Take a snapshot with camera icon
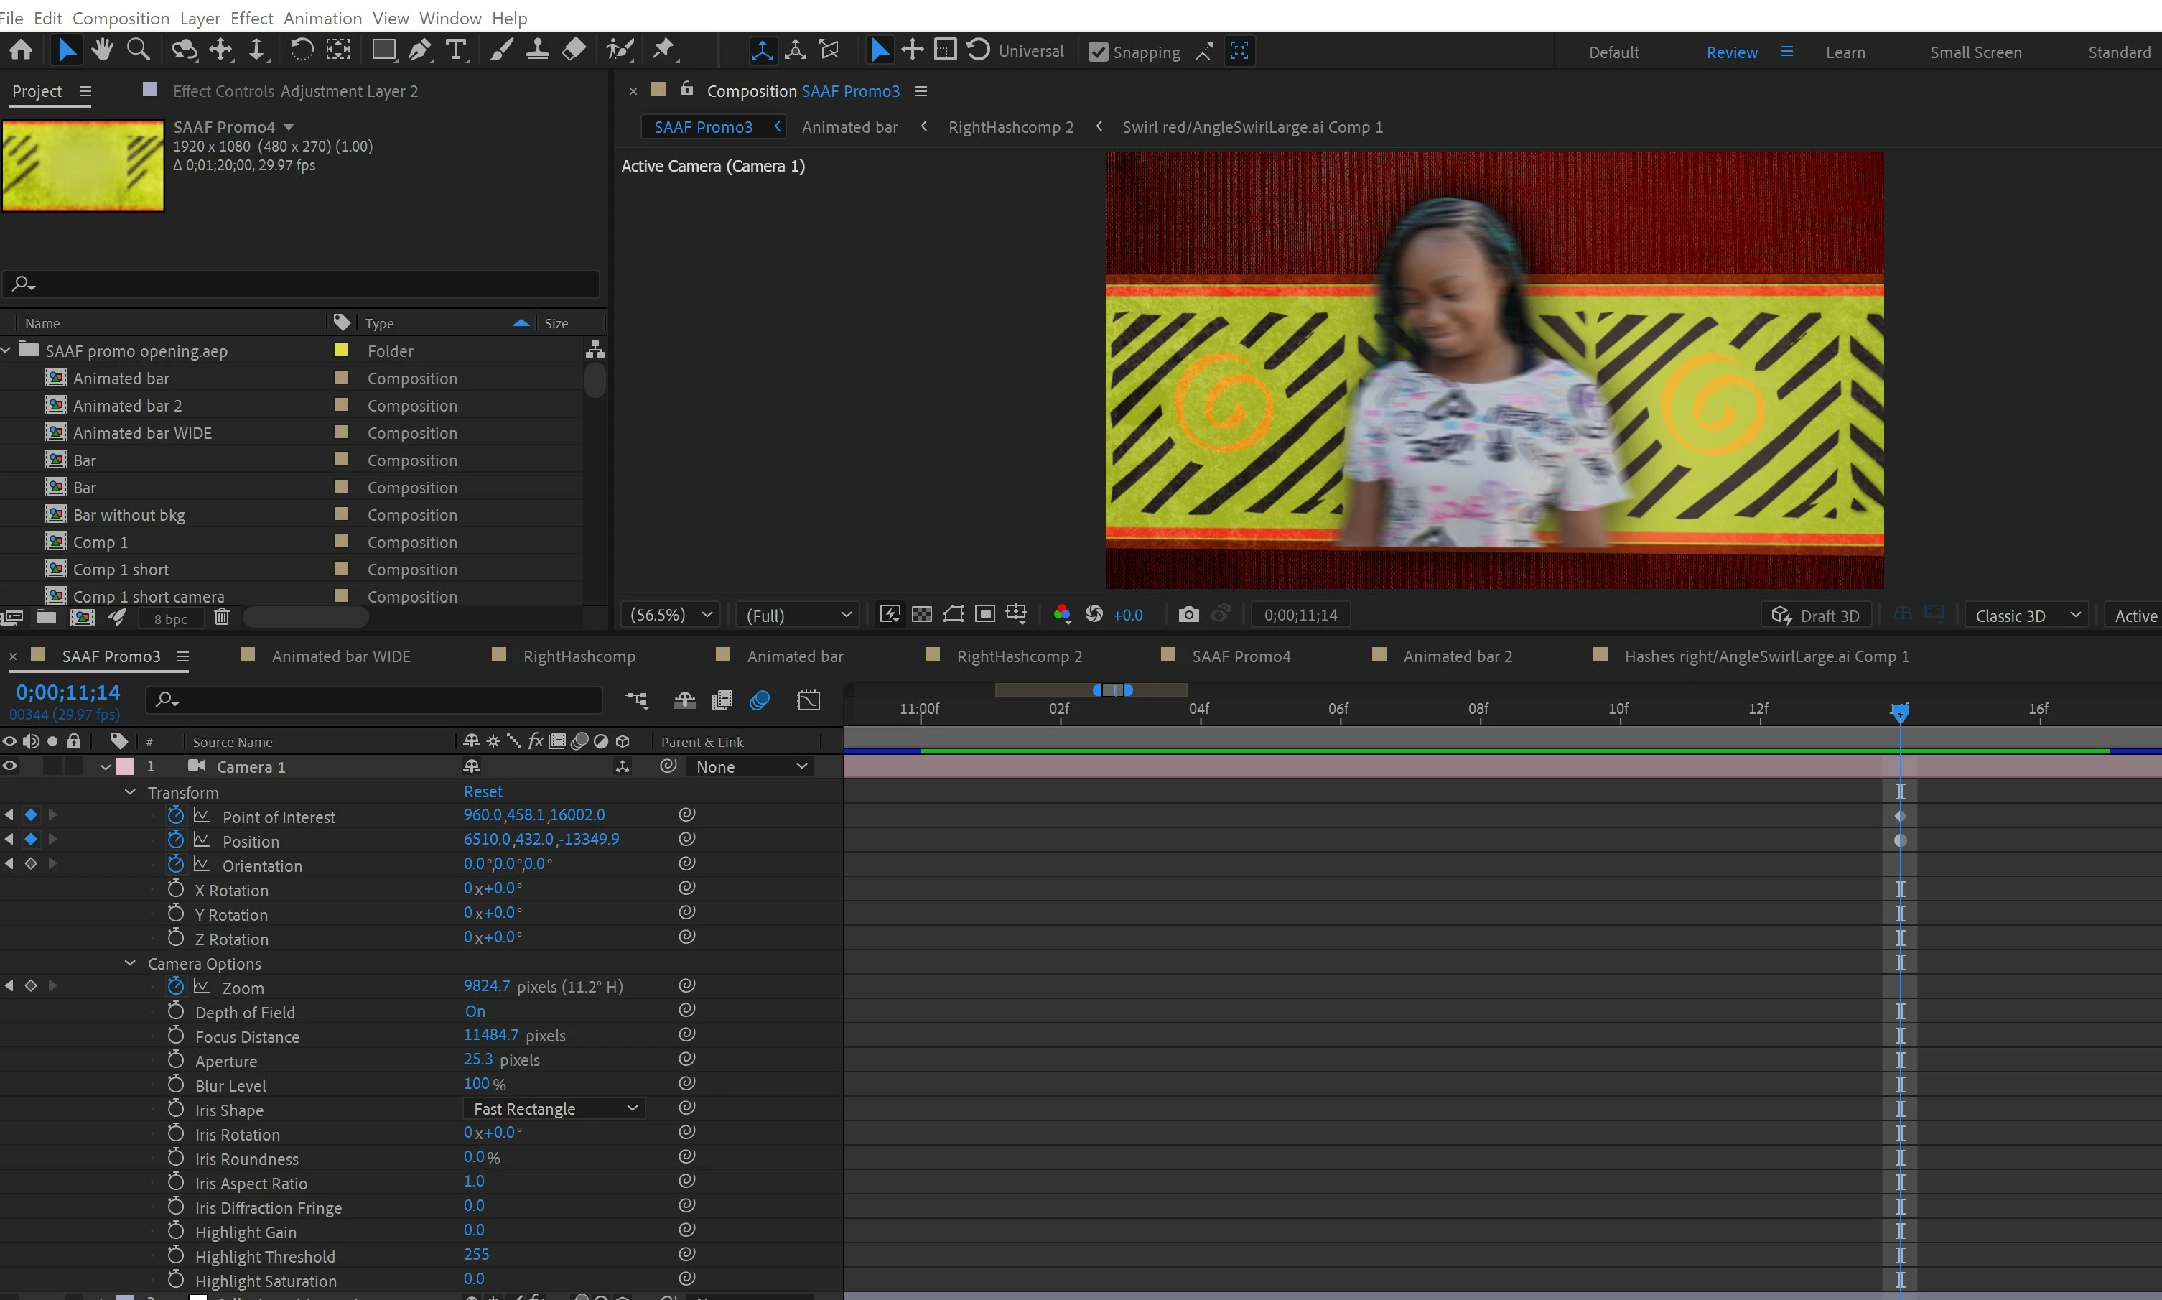This screenshot has height=1300, width=2162. [1188, 615]
